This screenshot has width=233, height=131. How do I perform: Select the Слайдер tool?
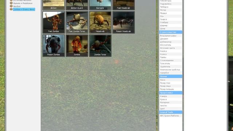click(x=171, y=22)
